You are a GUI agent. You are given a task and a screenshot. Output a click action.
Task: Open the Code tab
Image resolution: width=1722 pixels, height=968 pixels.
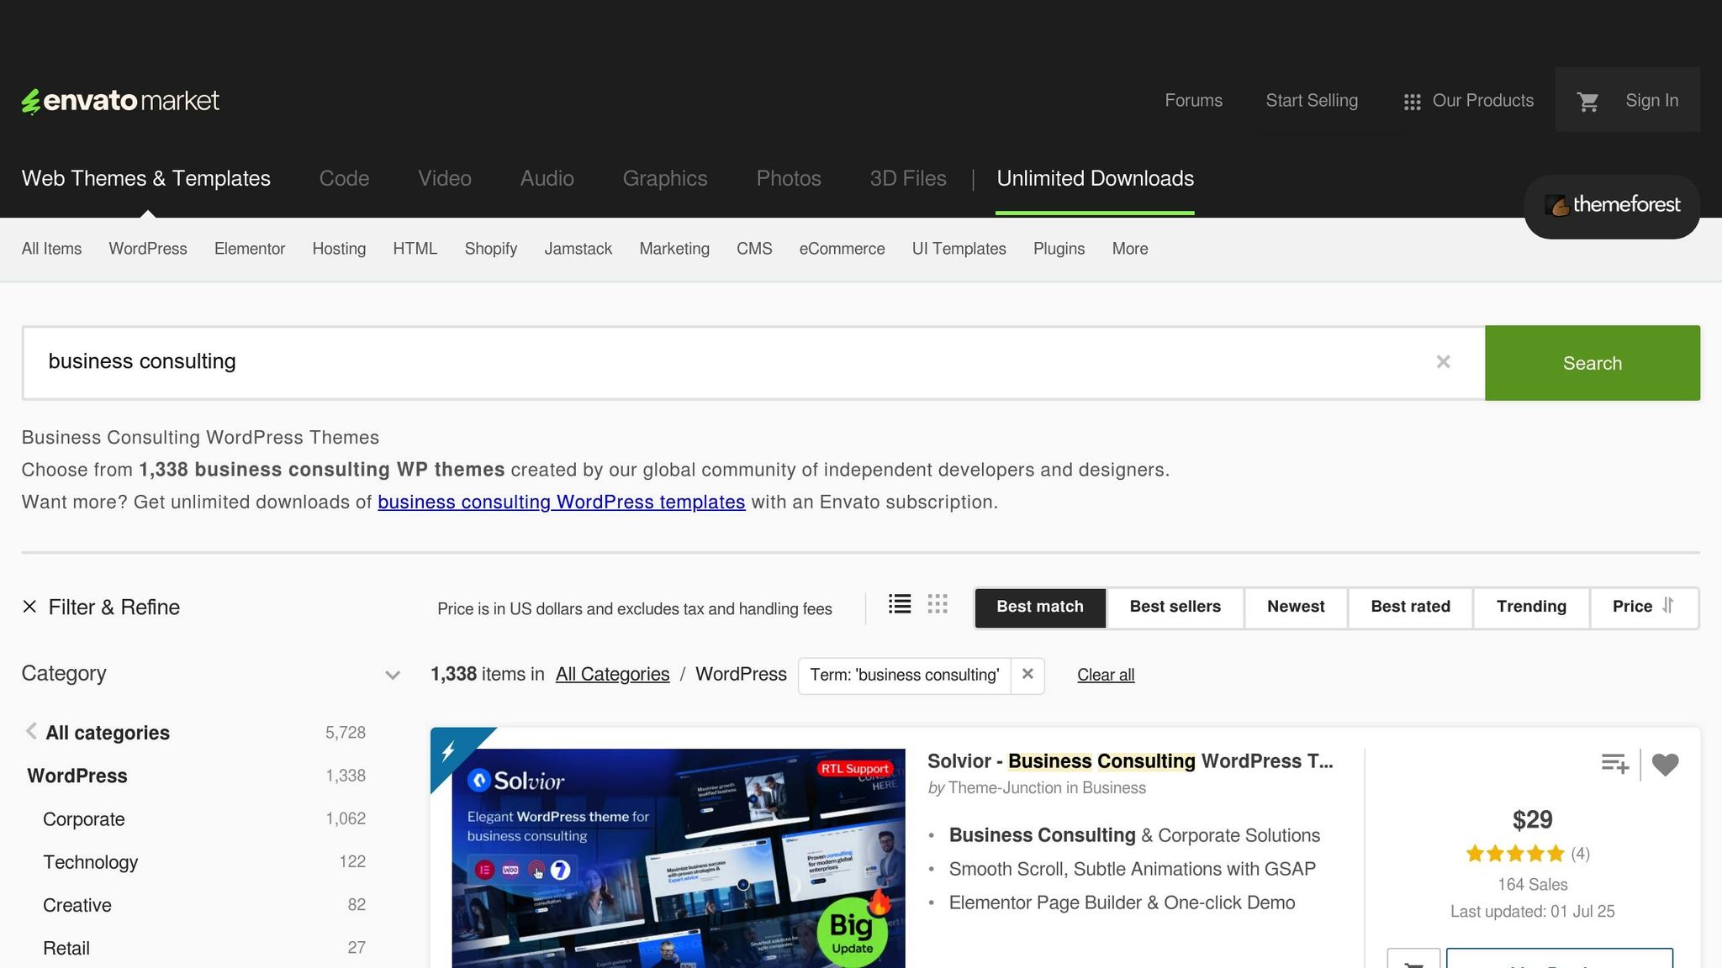click(344, 178)
